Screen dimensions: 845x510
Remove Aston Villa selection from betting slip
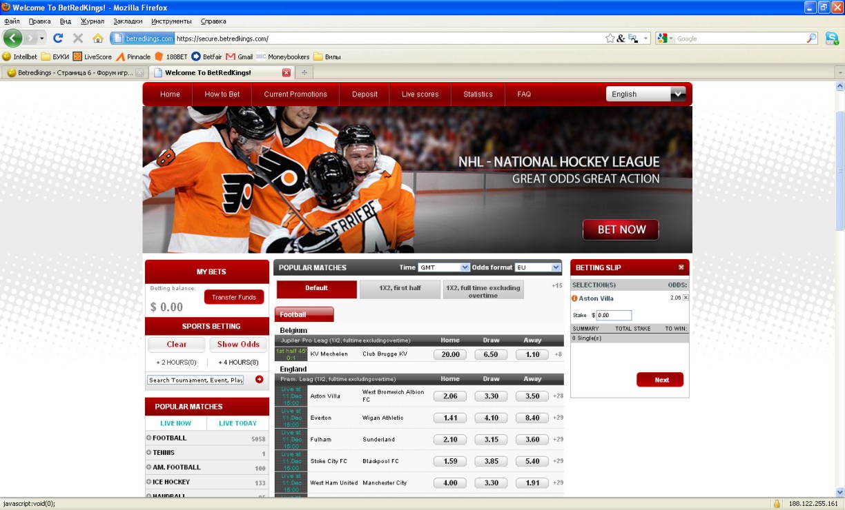pos(686,298)
